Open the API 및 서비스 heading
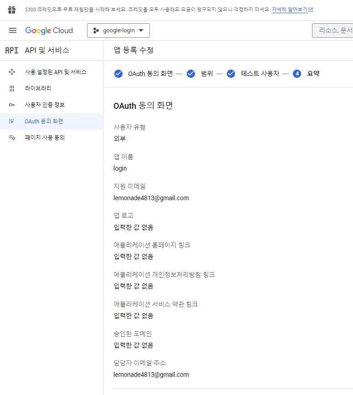 tap(47, 50)
